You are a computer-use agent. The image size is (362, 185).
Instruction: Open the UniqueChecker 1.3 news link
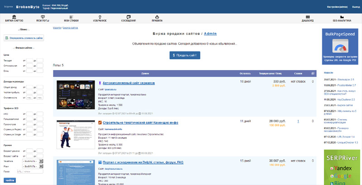pyautogui.click(x=347, y=142)
